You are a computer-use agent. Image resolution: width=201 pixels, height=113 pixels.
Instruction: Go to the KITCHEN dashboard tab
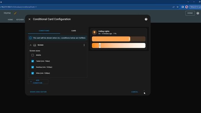[20, 19]
